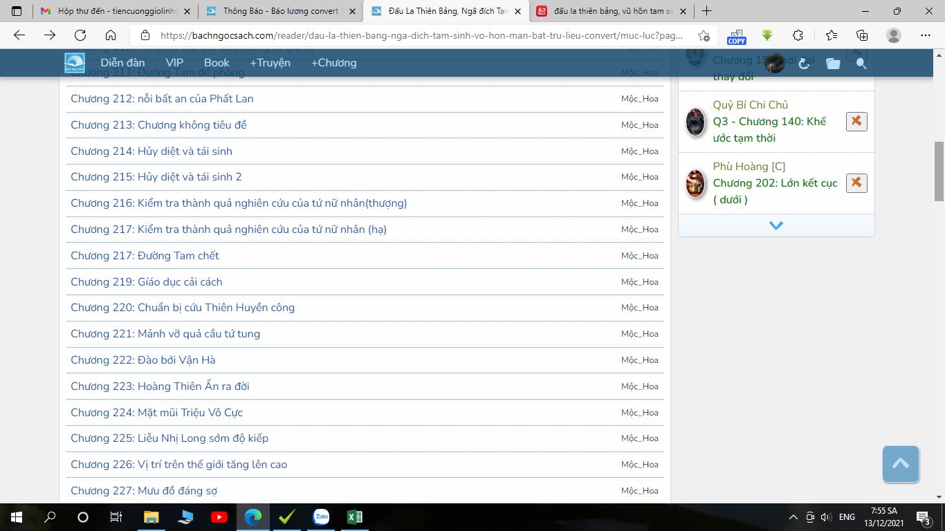The width and height of the screenshot is (945, 531).
Task: Switch to the Thông Báo browser tab
Action: [x=280, y=11]
